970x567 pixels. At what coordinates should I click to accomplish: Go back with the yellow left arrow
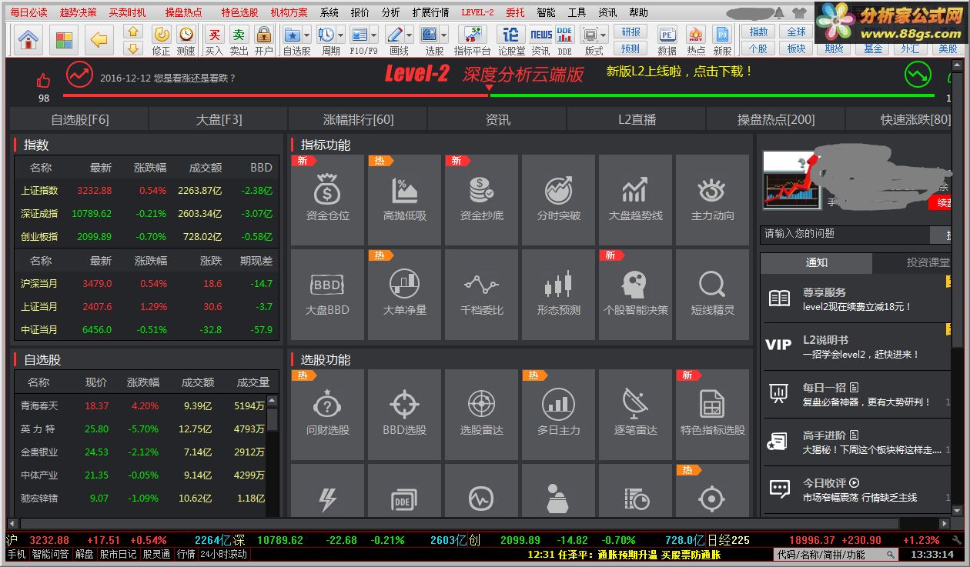[x=99, y=38]
